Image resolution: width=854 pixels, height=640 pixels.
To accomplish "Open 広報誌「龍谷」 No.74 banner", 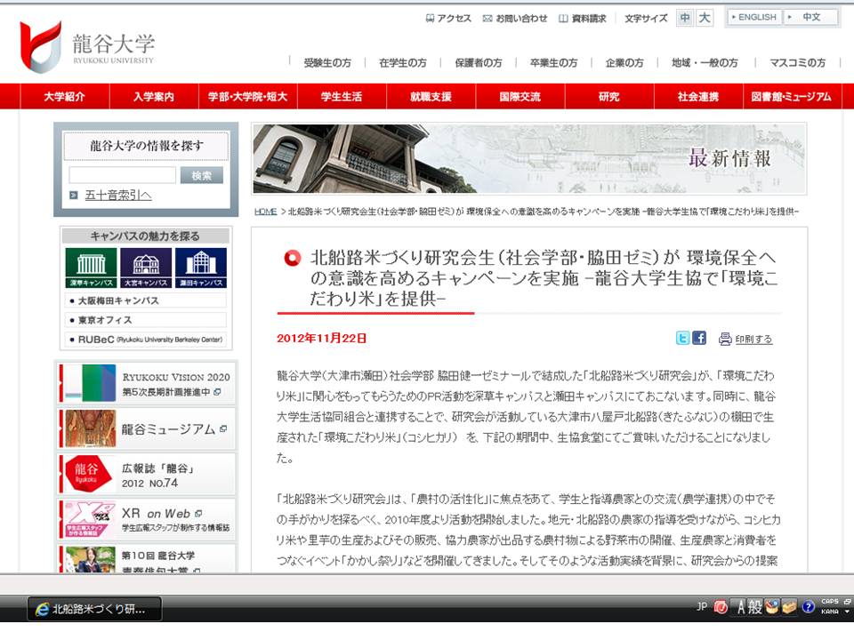I will tap(147, 474).
